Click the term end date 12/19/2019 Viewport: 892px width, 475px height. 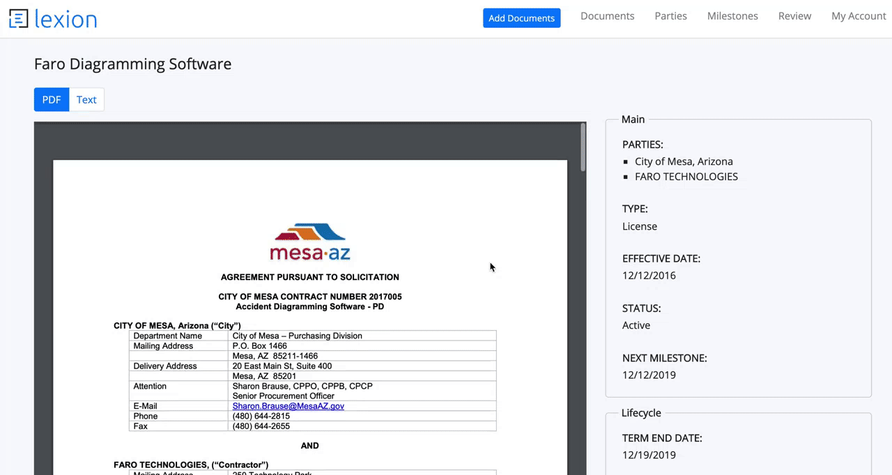coord(649,455)
